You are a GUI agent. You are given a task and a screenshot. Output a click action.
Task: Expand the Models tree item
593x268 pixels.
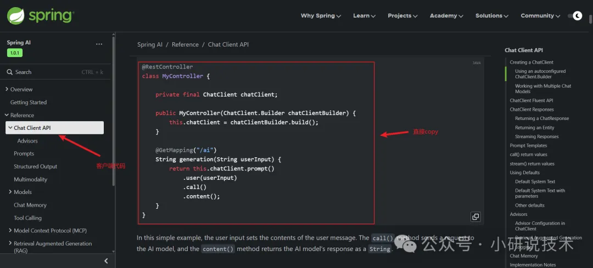[10, 192]
